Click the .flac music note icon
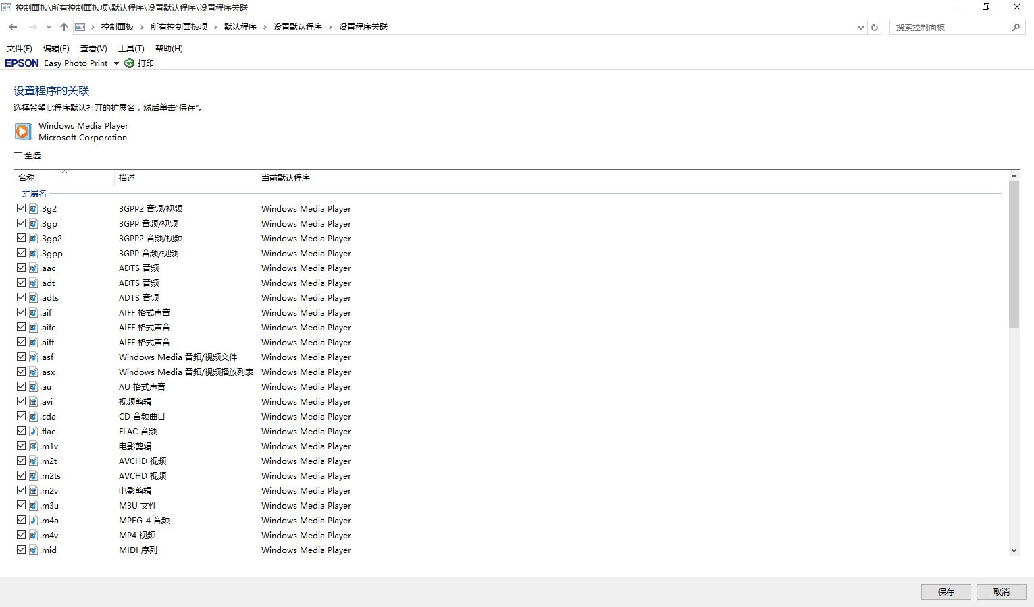 tap(33, 431)
